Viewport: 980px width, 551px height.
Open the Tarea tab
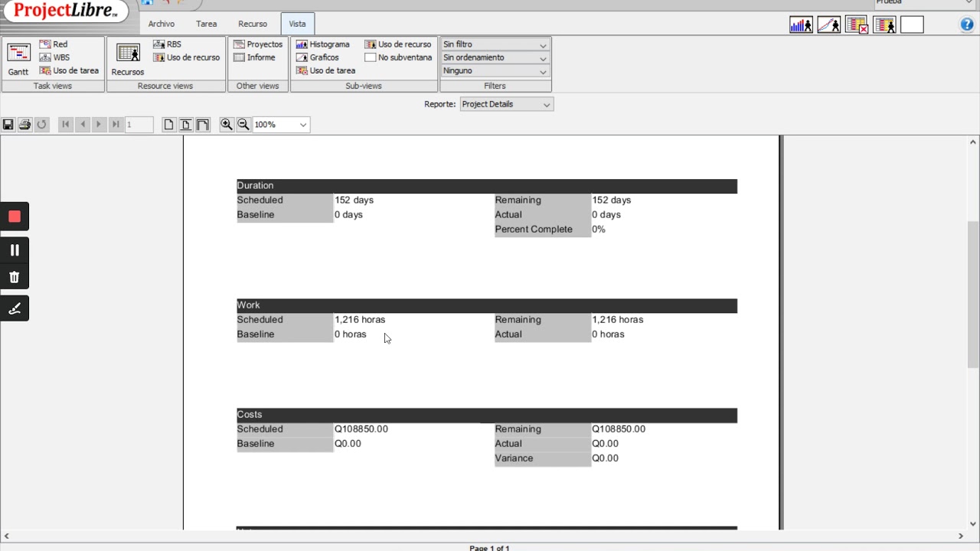click(206, 24)
